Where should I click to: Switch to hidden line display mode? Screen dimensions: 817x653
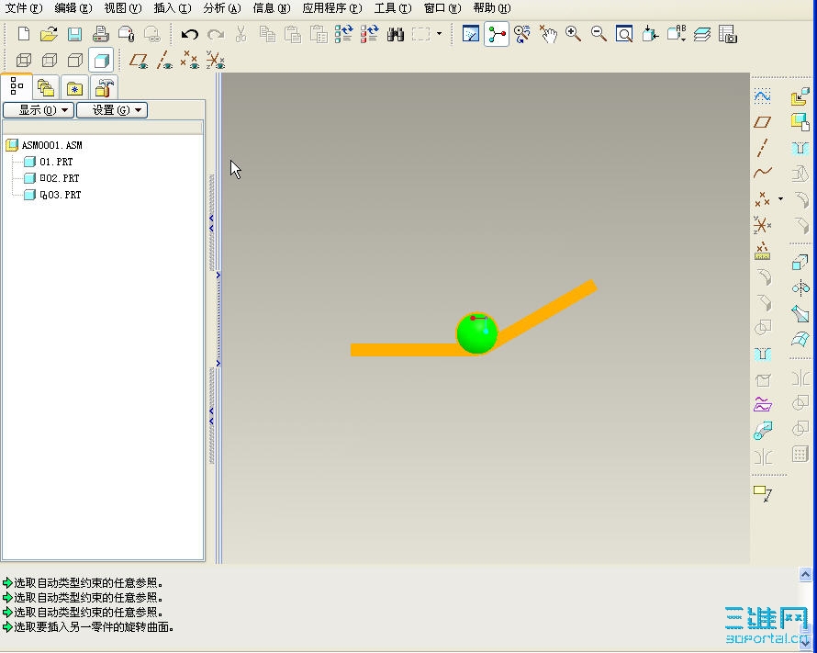point(50,61)
